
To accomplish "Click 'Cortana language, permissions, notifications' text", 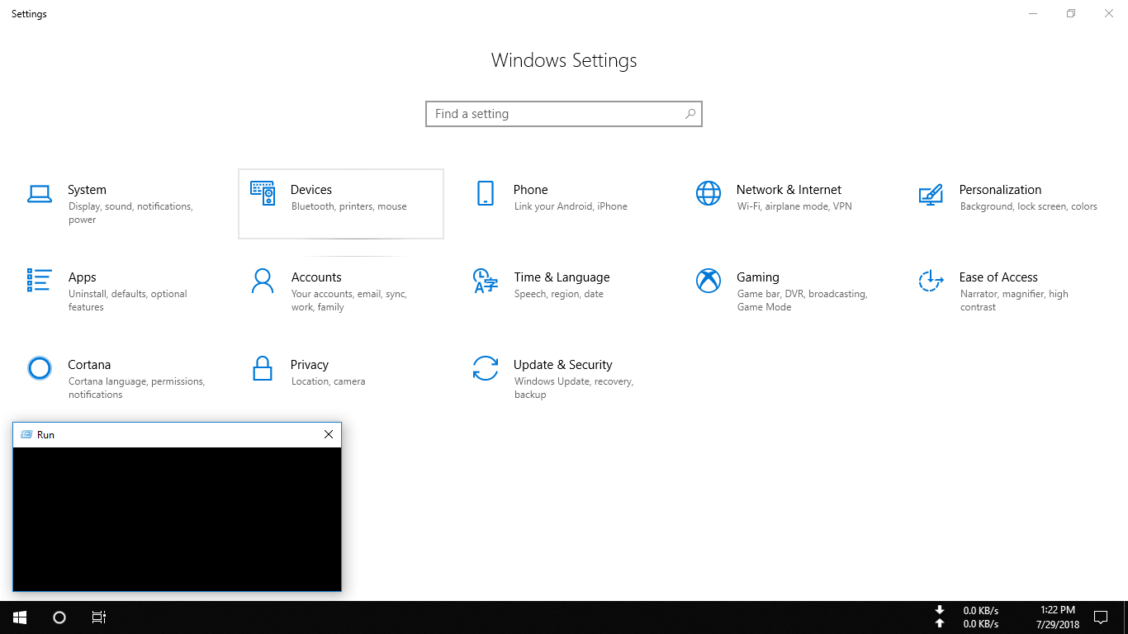I will 136,388.
